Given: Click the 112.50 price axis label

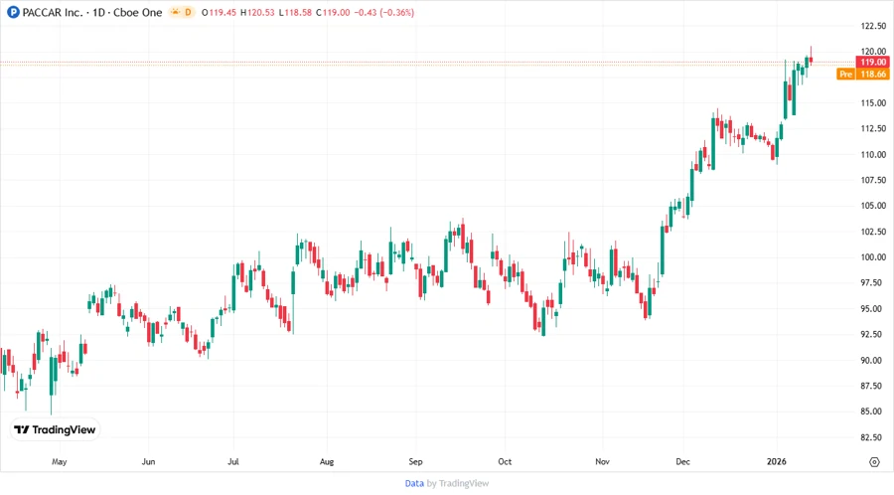Looking at the screenshot, I should (x=873, y=128).
